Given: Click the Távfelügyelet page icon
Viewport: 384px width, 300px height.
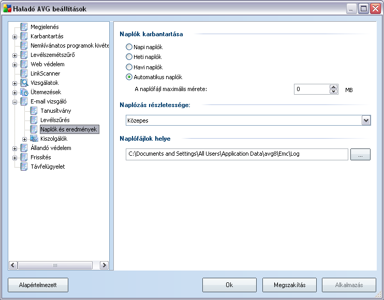Looking at the screenshot, I should [24, 167].
